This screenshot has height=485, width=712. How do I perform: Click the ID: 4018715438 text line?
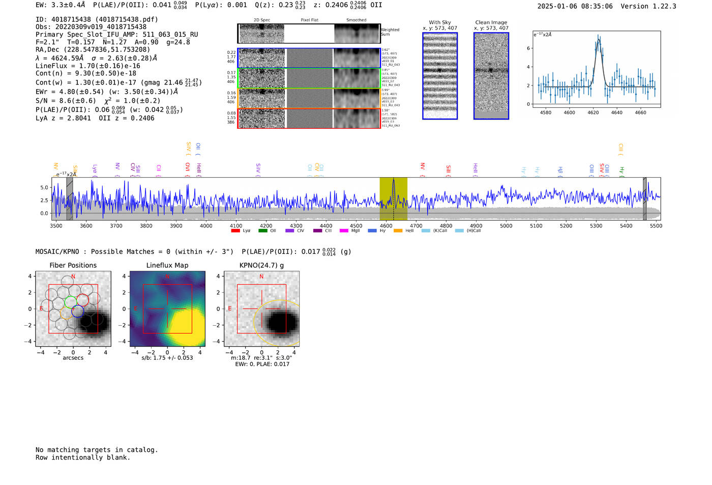[97, 19]
